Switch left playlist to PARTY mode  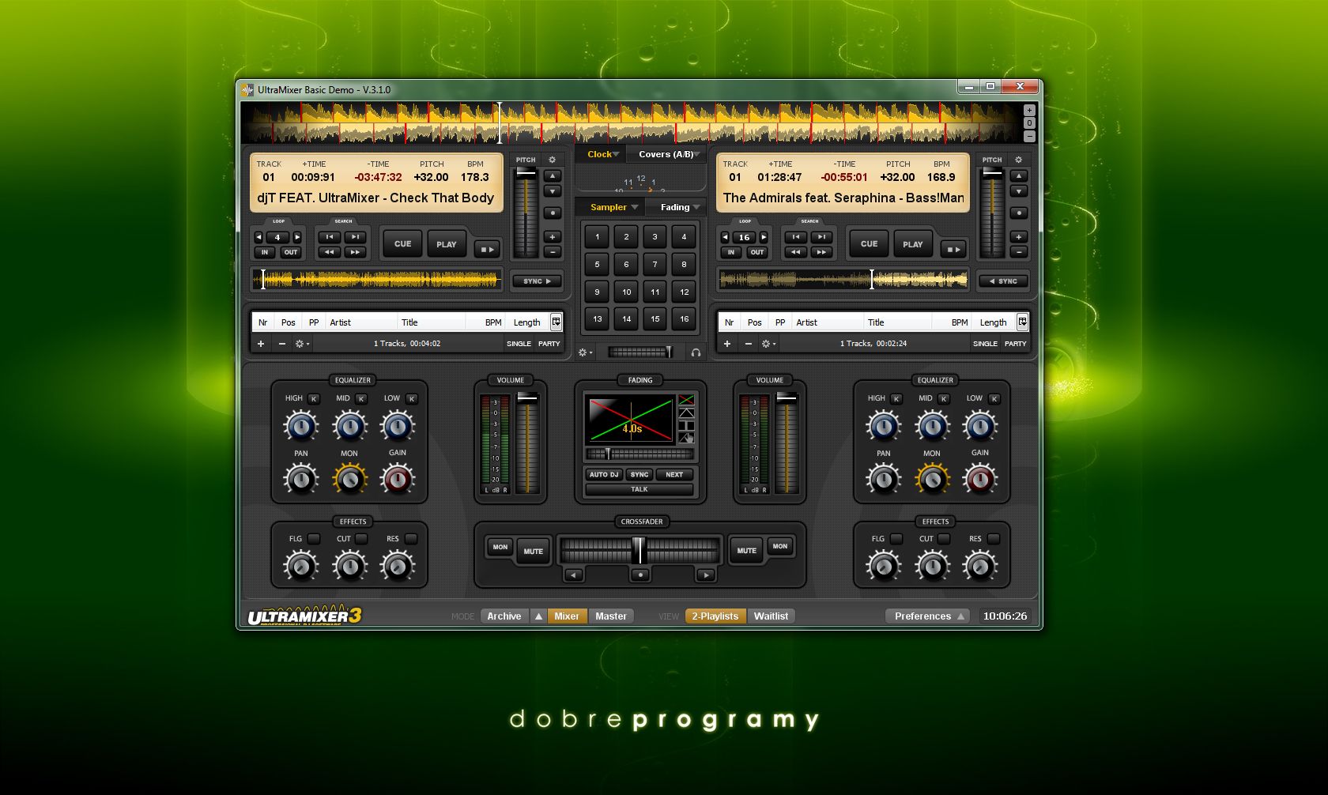(x=549, y=344)
